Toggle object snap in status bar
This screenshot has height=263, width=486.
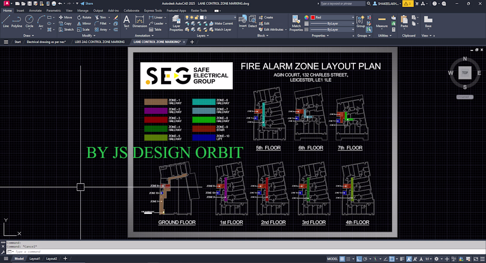click(x=392, y=259)
